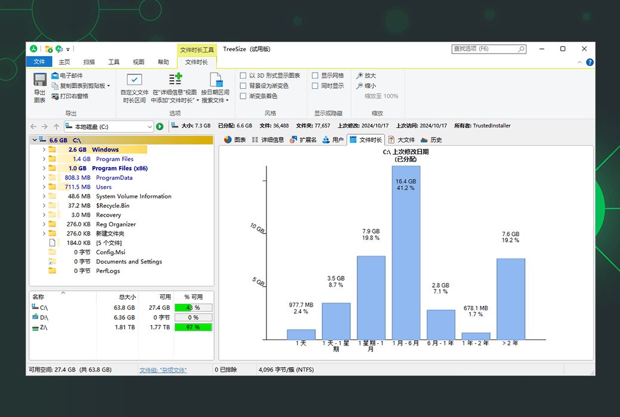This screenshot has height=417, width=620.
Task: Toggle the Show grid (显示网格) checkbox
Action: click(315, 76)
